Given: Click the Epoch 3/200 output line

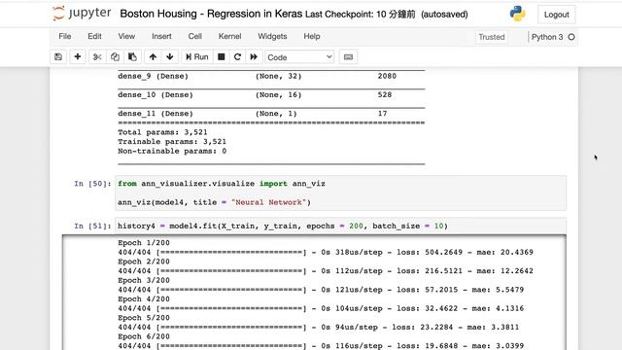Looking at the screenshot, I should tap(144, 280).
